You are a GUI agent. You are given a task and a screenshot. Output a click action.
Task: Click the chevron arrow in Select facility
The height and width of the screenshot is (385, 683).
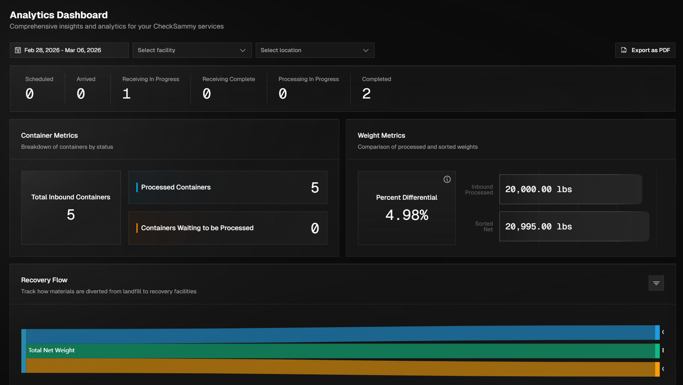click(243, 50)
